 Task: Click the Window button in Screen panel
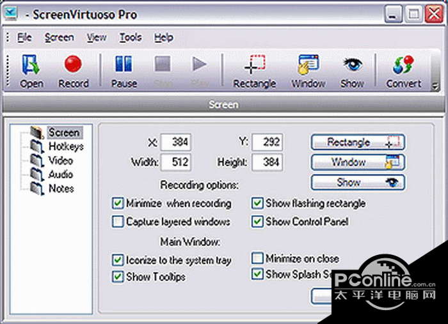(358, 162)
